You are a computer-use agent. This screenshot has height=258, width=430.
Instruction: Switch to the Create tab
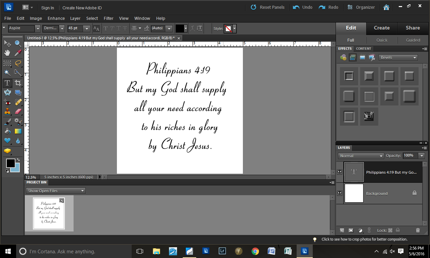pos(382,28)
